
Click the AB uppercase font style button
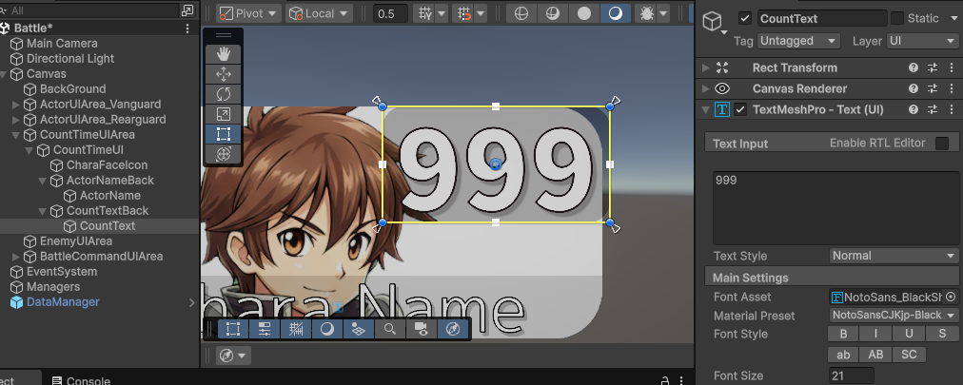876,354
